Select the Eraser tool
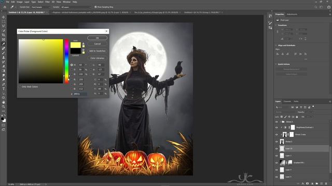This screenshot has height=186, width=332. 4,66
